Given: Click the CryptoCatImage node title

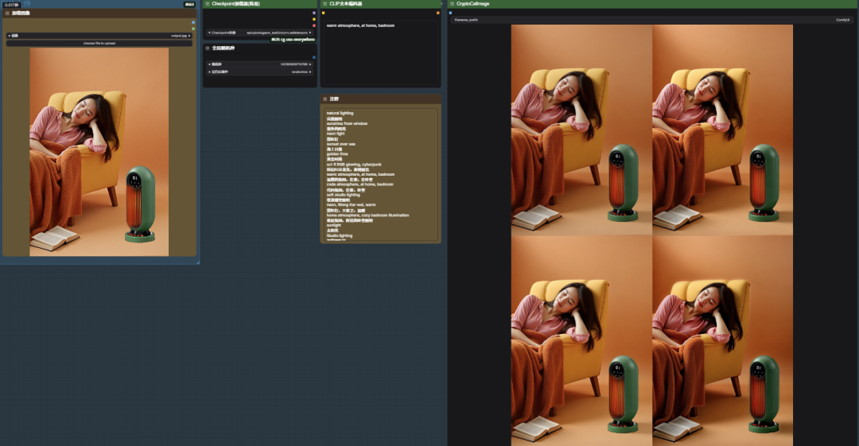Looking at the screenshot, I should pyautogui.click(x=472, y=3).
